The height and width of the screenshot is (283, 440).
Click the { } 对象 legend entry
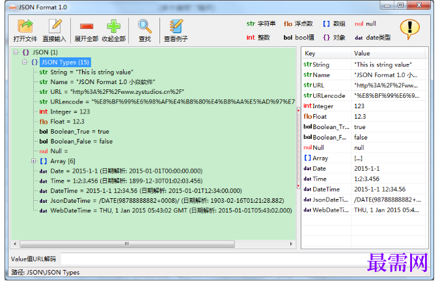(334, 38)
